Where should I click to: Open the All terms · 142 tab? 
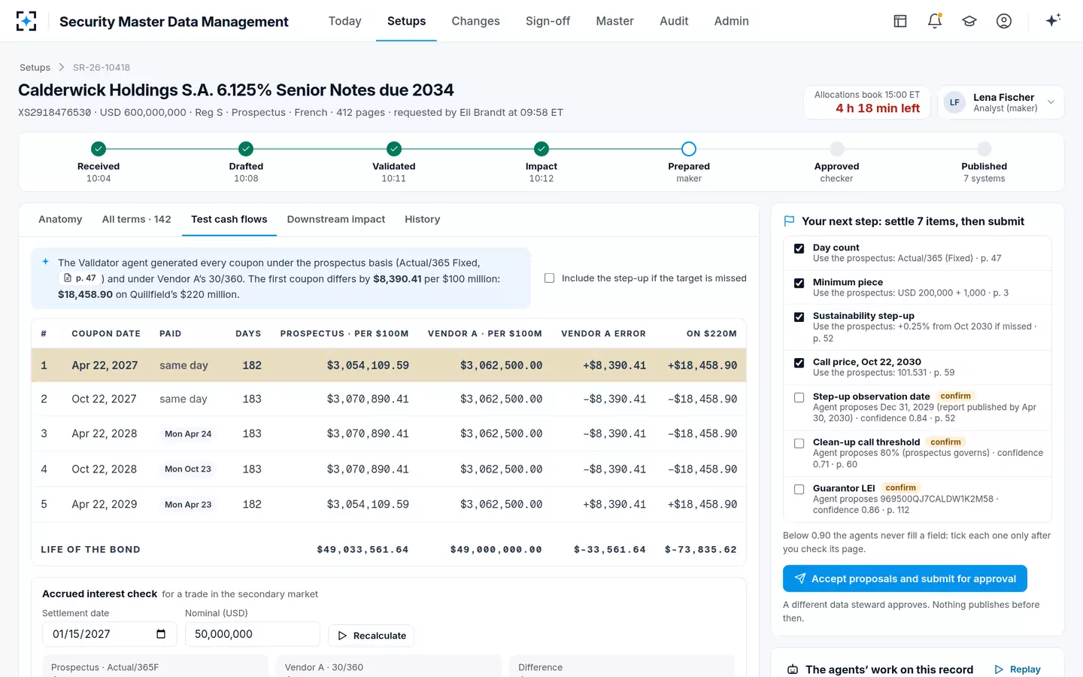click(136, 220)
